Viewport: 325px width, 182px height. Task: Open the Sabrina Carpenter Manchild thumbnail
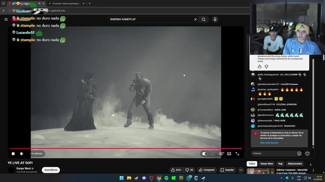tap(261, 171)
